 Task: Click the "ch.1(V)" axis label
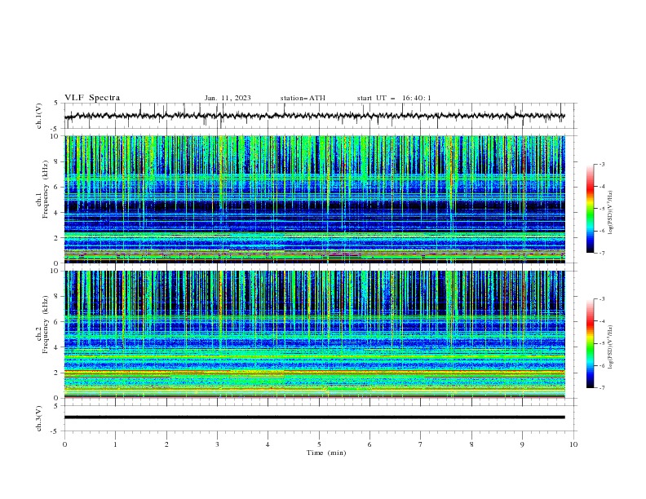click(39, 116)
